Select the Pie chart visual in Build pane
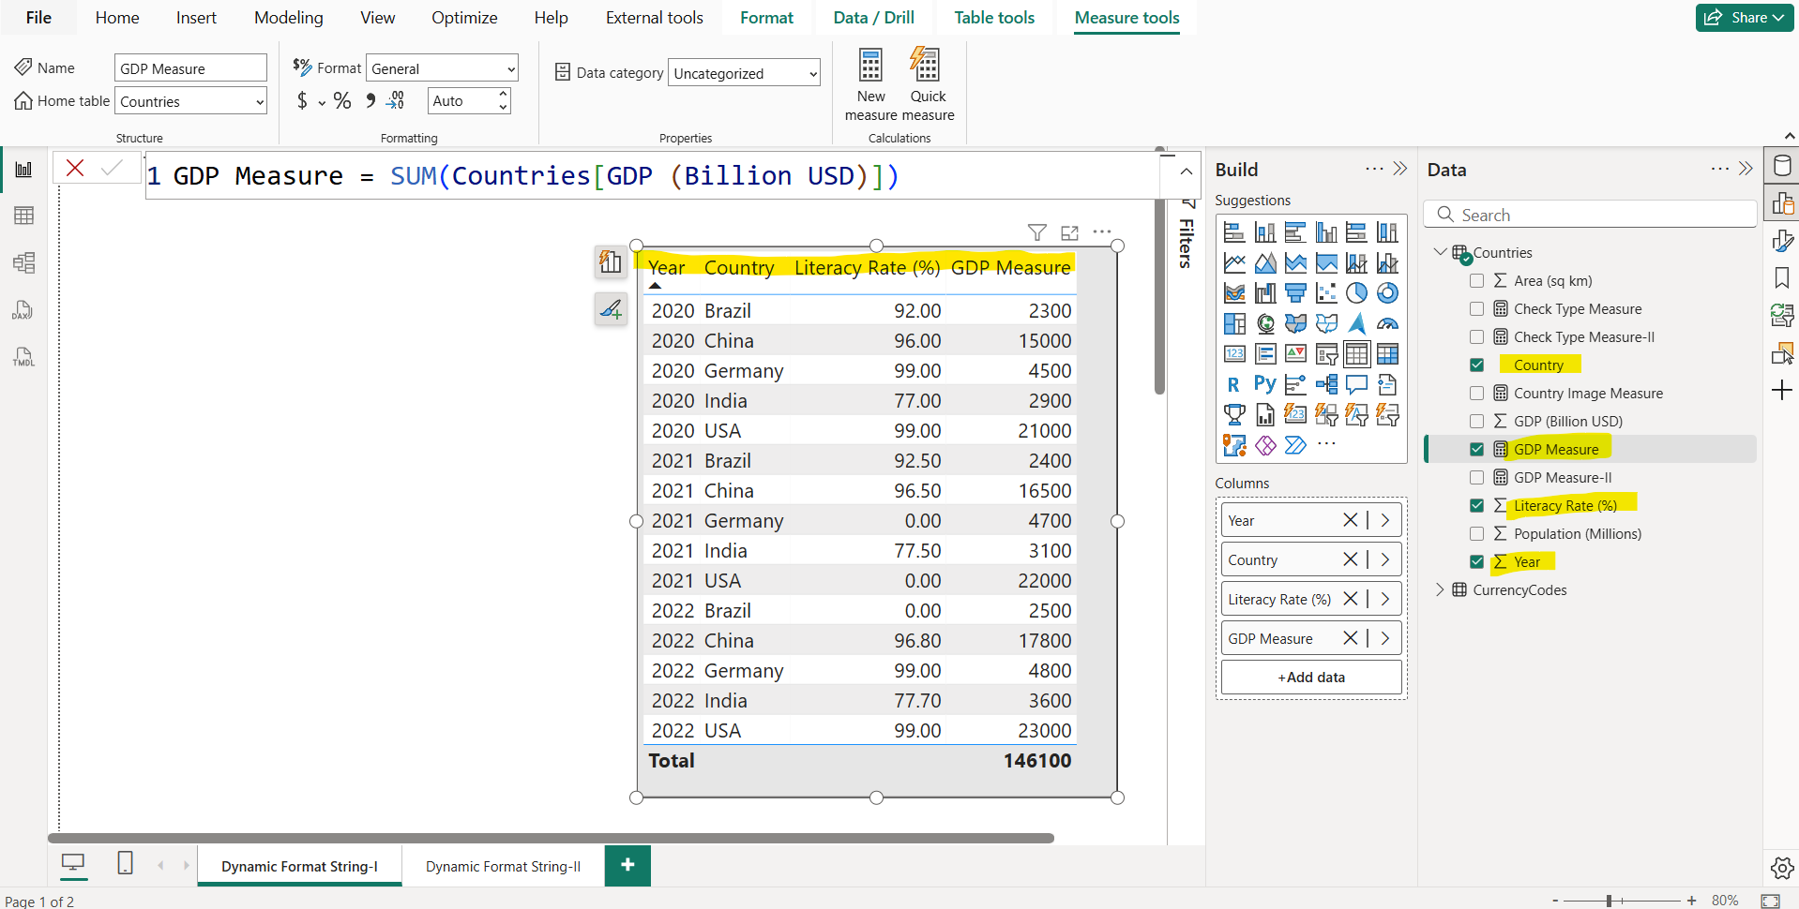 (1355, 292)
